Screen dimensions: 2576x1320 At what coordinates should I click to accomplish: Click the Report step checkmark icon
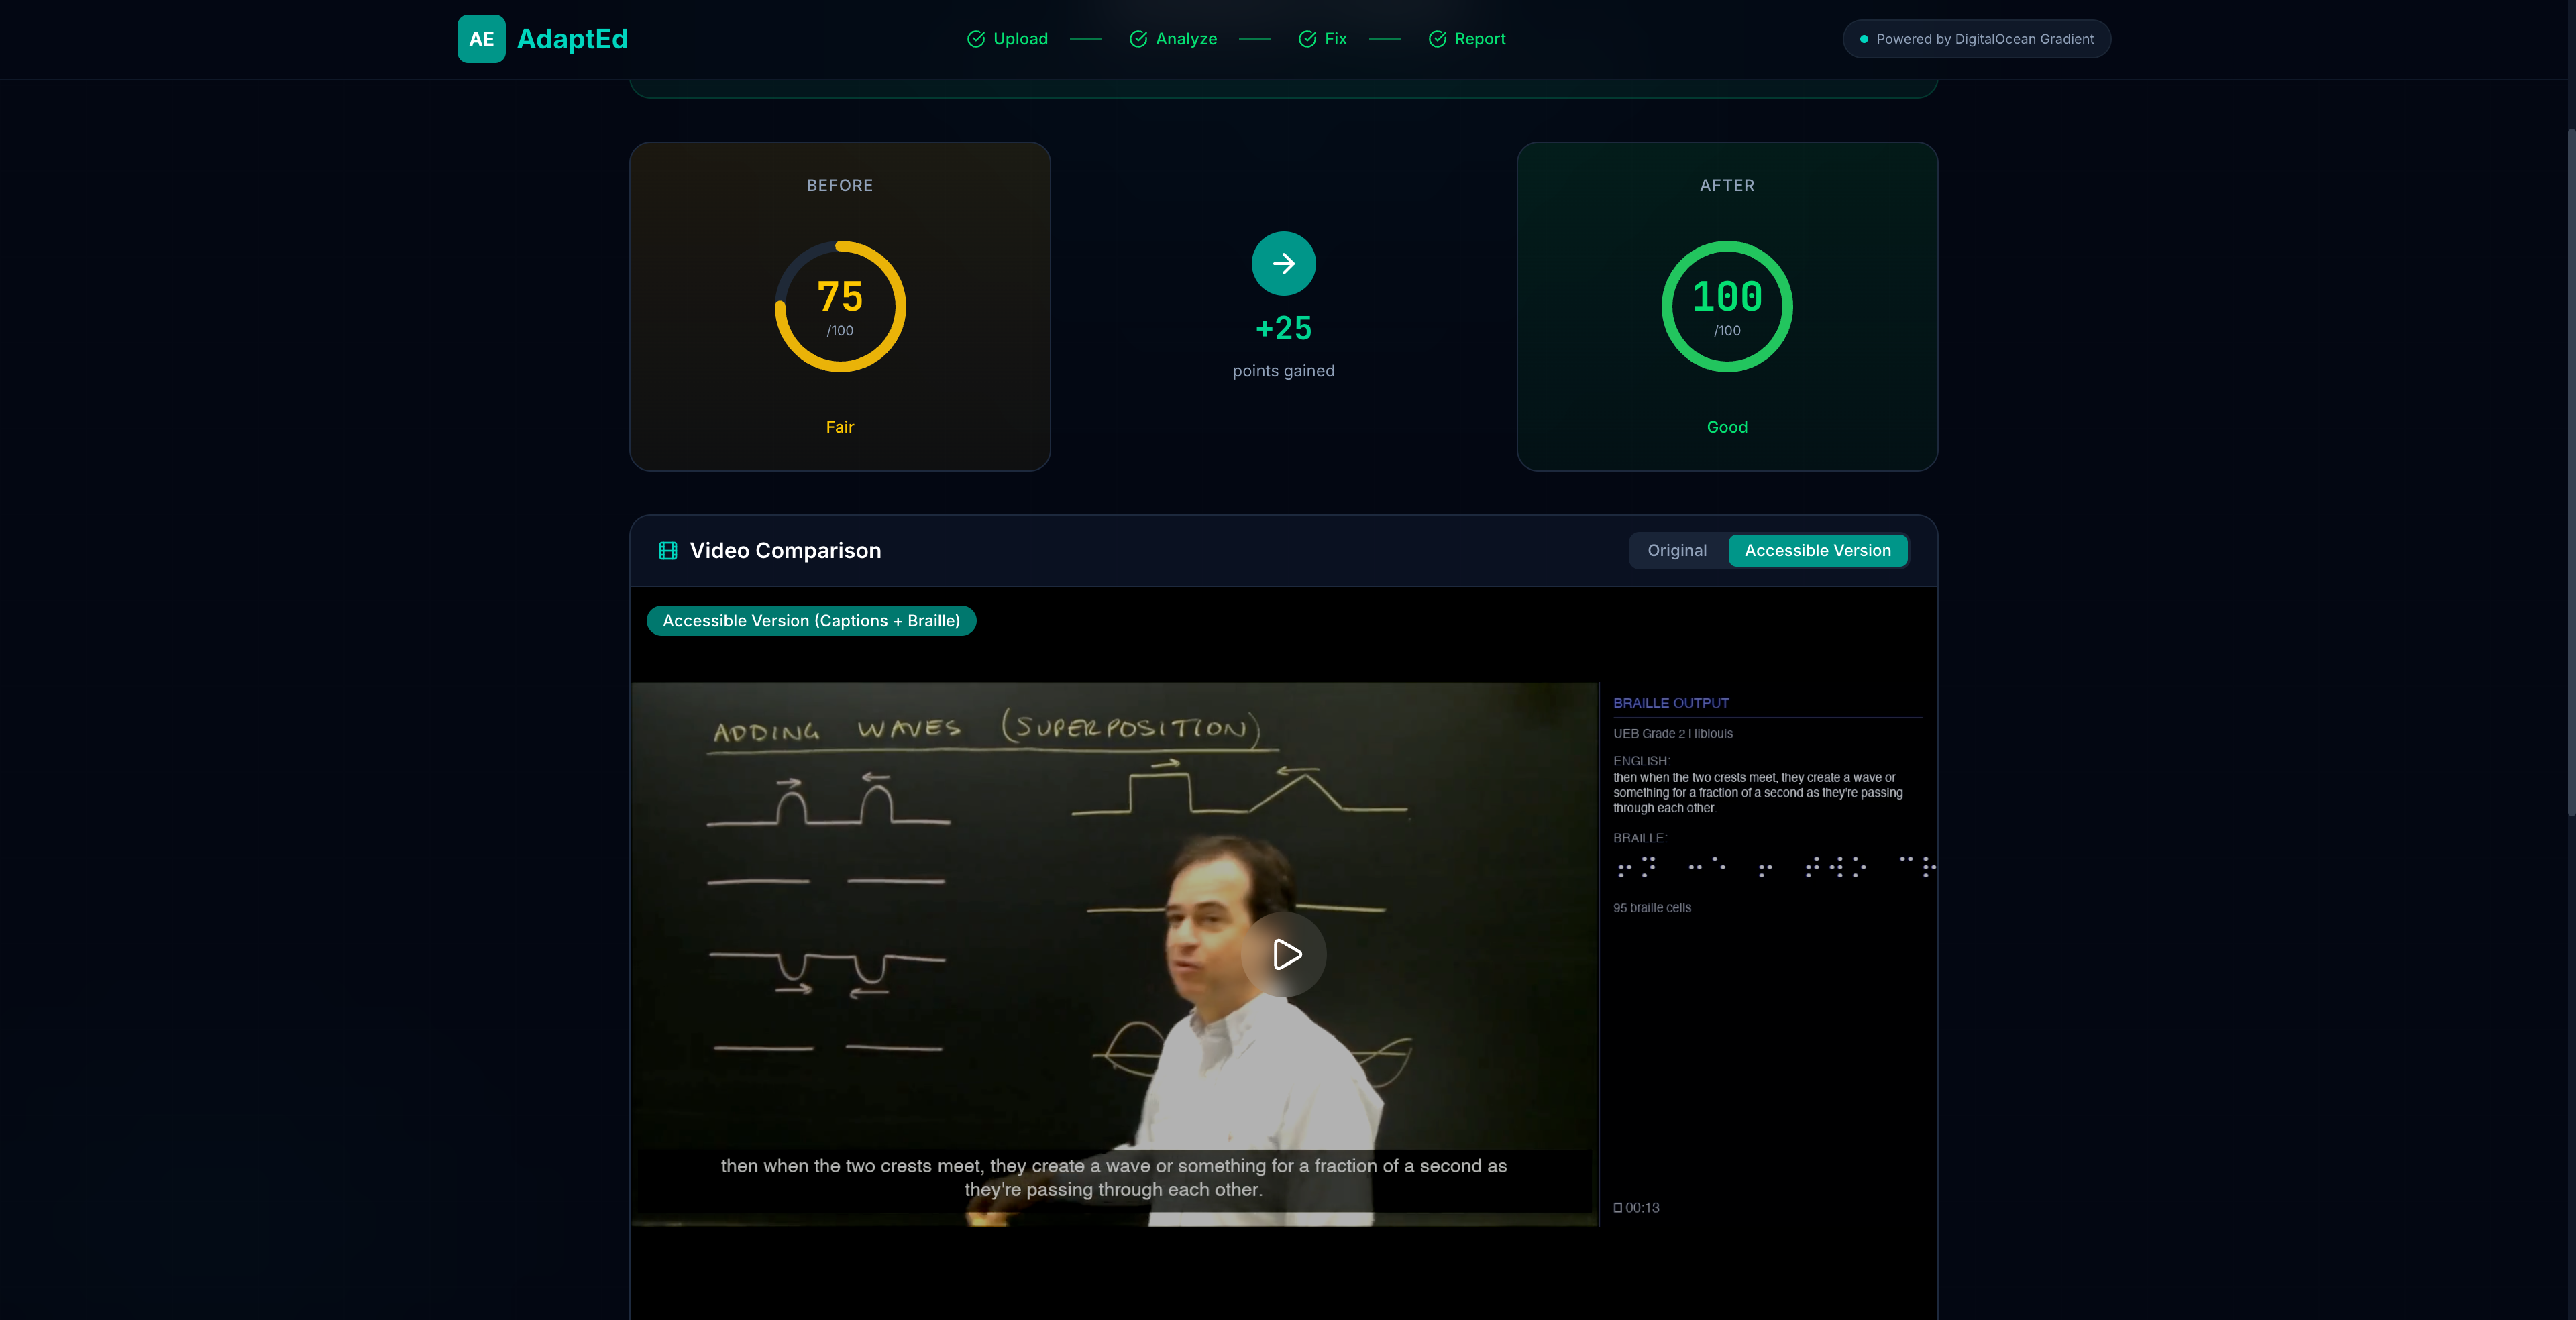(1437, 39)
